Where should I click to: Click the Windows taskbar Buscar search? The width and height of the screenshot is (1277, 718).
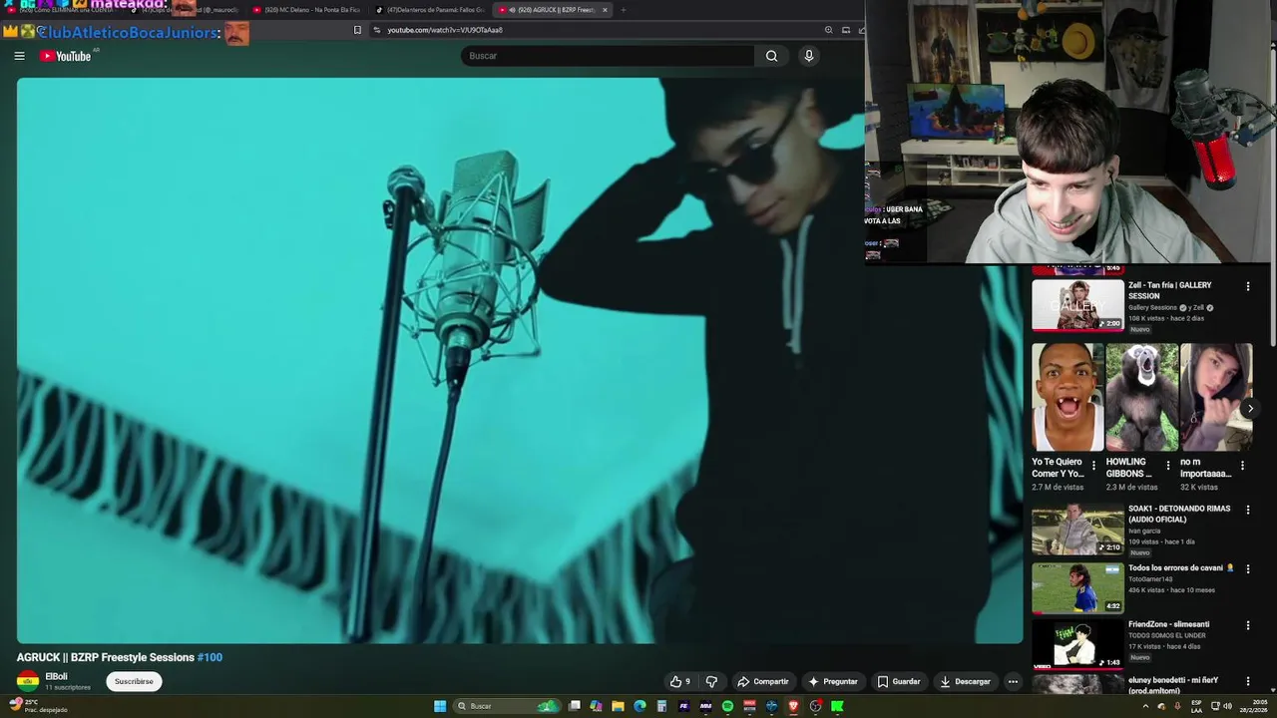tap(506, 706)
